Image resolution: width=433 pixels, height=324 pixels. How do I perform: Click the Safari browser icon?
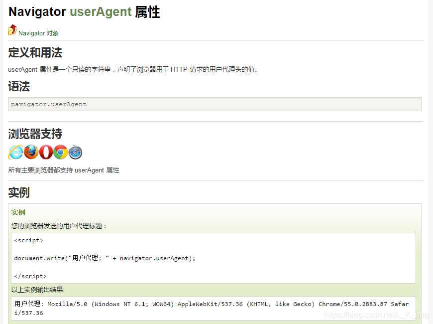pos(75,152)
